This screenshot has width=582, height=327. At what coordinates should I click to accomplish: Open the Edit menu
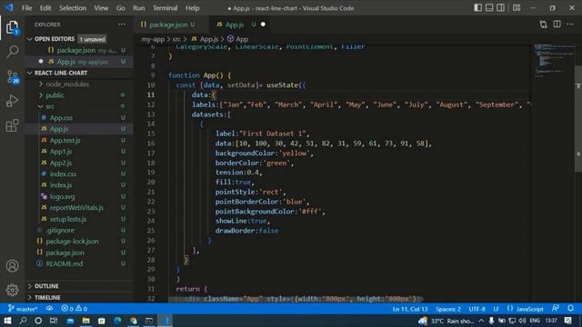click(45, 8)
